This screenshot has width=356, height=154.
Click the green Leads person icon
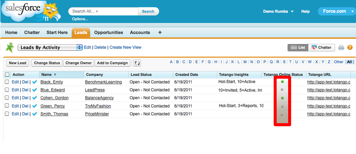10,47
